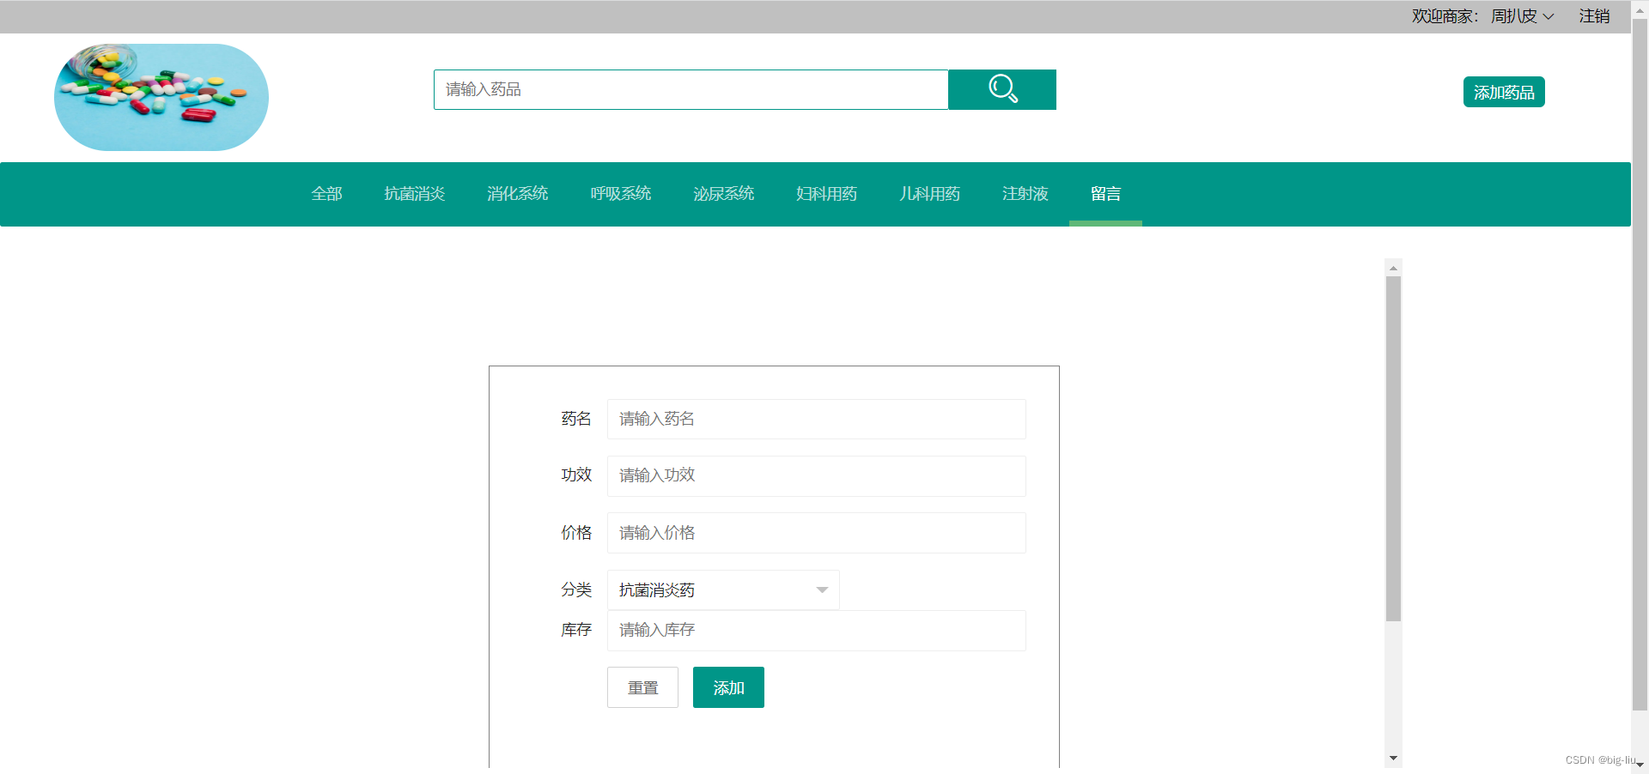Click the 库存 input field
Viewport: 1649px width, 774px height.
(x=816, y=630)
